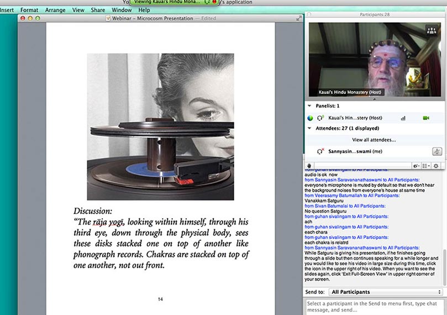
Task: Click the red stop-viewing button in the sharing bar
Action: pos(214,2)
